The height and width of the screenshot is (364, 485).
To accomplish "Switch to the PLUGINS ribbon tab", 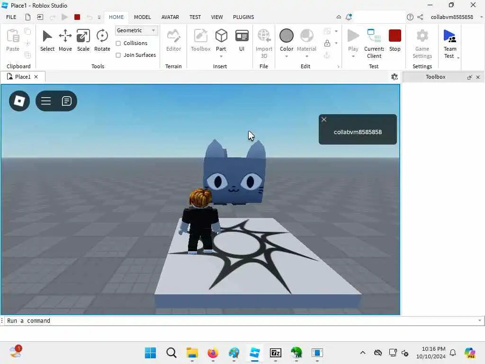I will pos(243,17).
